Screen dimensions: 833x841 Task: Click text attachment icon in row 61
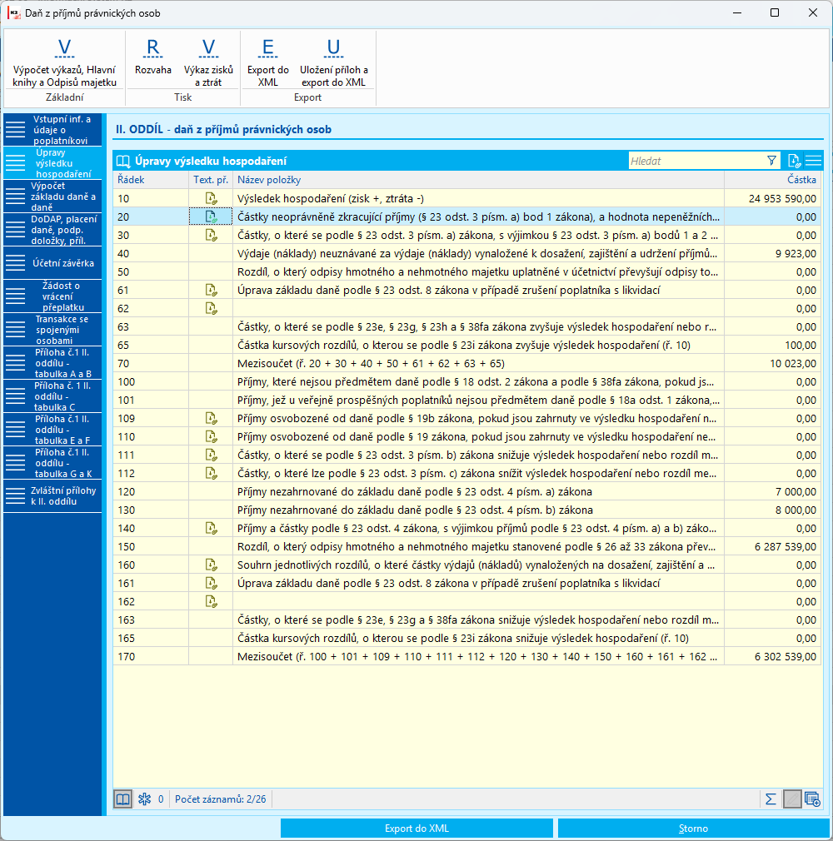click(x=211, y=290)
